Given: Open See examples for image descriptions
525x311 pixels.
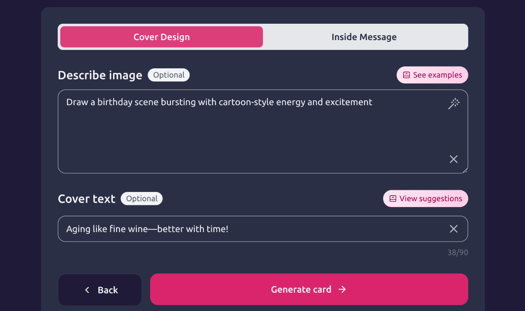Looking at the screenshot, I should (x=432, y=74).
